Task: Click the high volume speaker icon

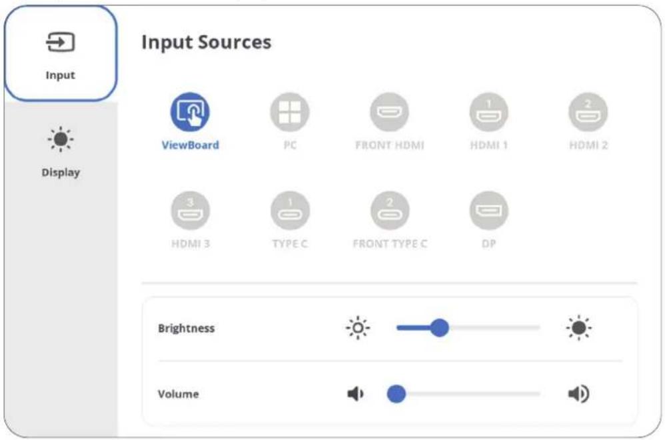Action: tap(578, 394)
